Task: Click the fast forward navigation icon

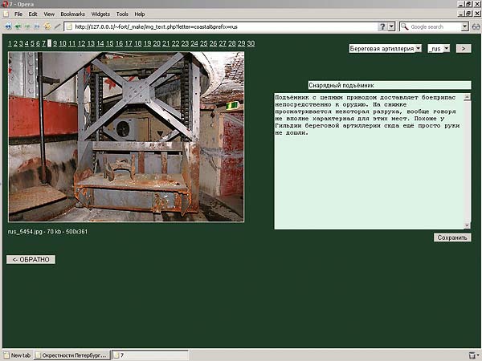Action: pyautogui.click(x=36, y=26)
